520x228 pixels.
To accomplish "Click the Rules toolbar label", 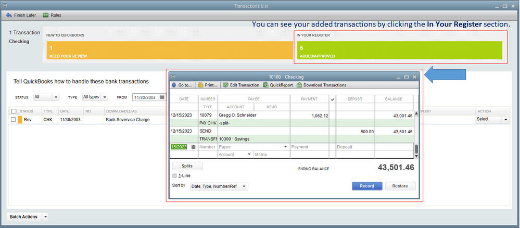I will [x=56, y=15].
